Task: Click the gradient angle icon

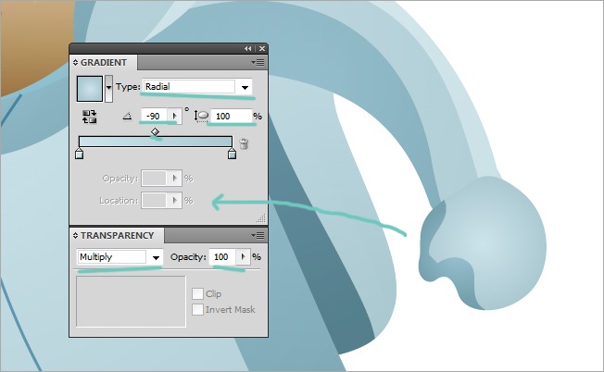Action: click(x=127, y=116)
